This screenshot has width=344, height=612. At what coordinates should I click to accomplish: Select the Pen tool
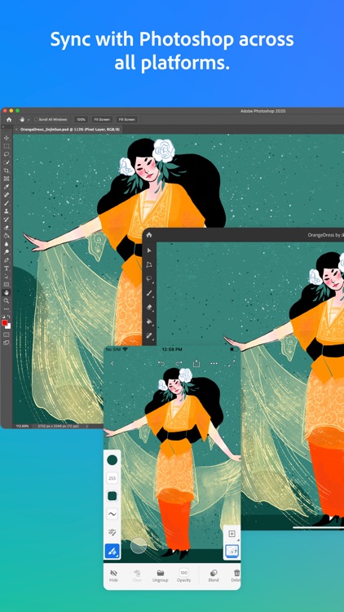click(7, 260)
